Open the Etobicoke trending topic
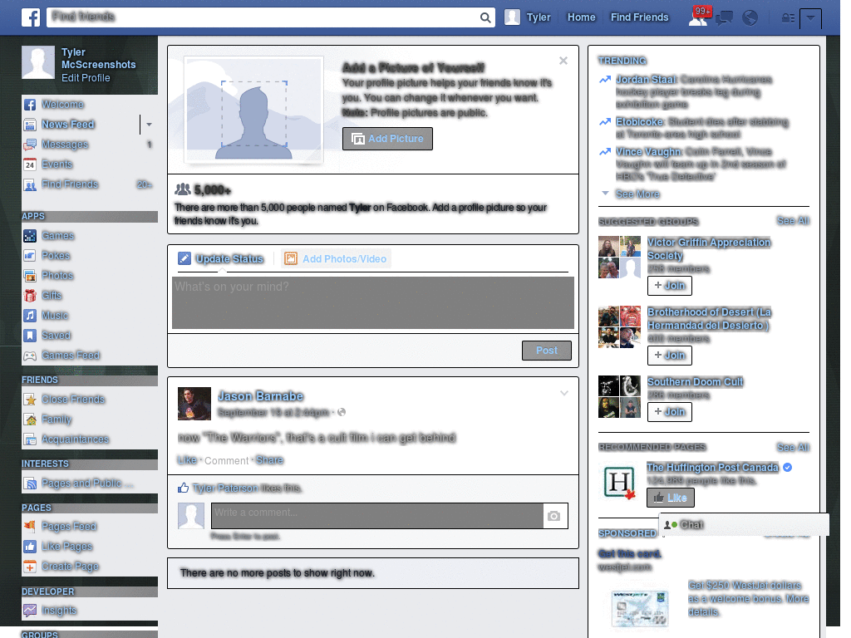851x638 pixels. click(x=639, y=121)
